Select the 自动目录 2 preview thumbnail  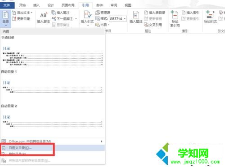click(x=53, y=122)
